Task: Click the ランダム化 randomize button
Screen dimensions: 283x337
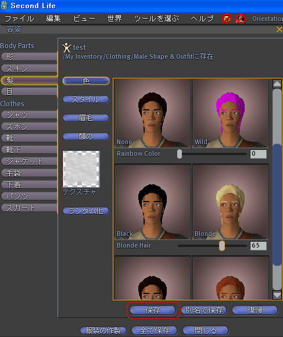Action: (86, 211)
